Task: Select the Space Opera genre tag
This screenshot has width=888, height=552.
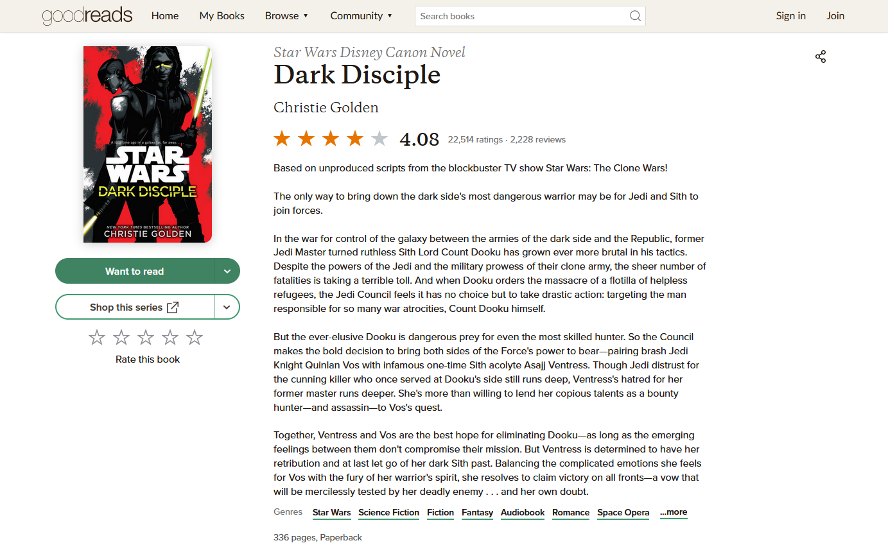Action: click(x=623, y=513)
